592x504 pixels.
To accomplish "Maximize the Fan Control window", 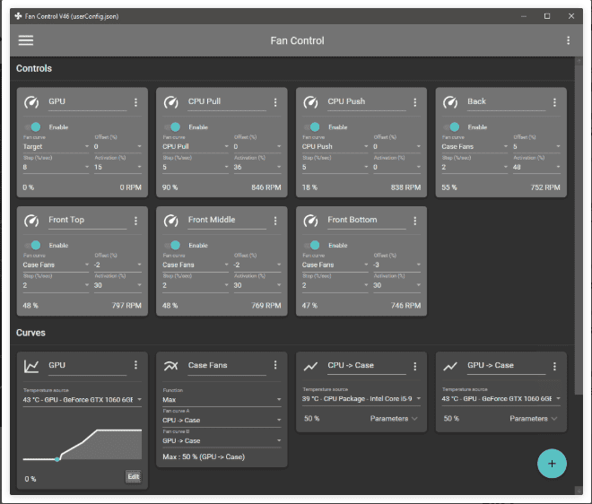I will pos(546,16).
